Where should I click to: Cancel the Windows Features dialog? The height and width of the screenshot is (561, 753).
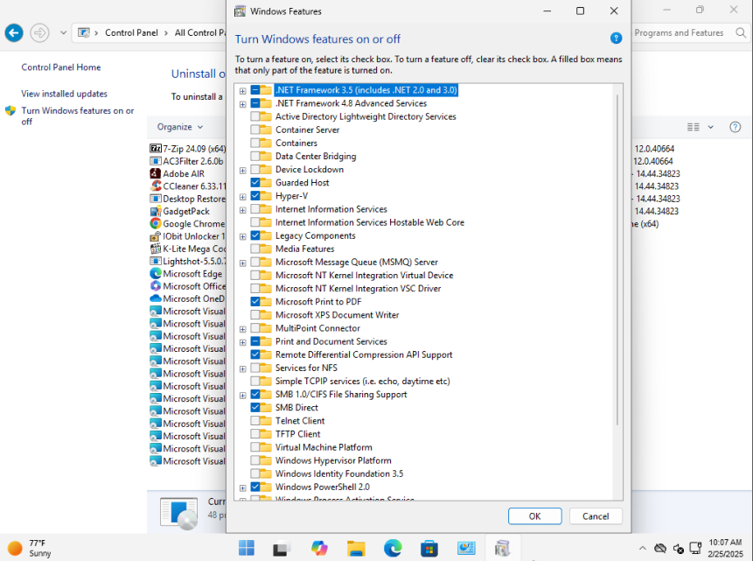pyautogui.click(x=596, y=515)
